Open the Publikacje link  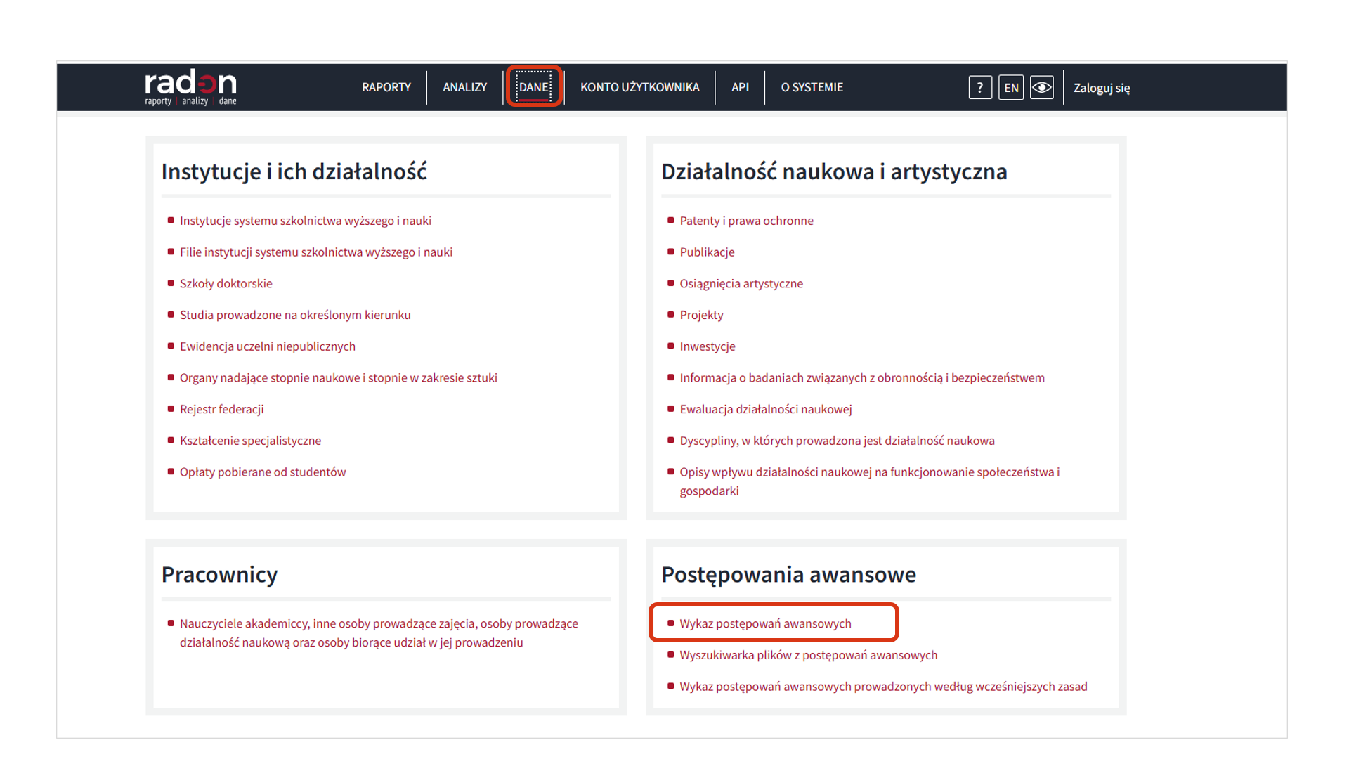(707, 252)
